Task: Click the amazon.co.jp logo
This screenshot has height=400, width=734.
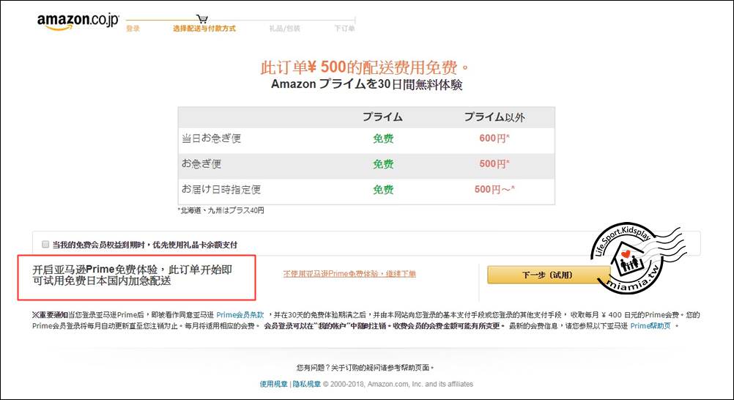Action: (x=78, y=21)
